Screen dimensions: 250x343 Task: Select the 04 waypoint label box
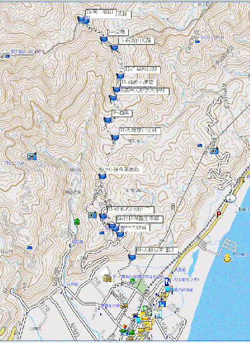pos(140,219)
